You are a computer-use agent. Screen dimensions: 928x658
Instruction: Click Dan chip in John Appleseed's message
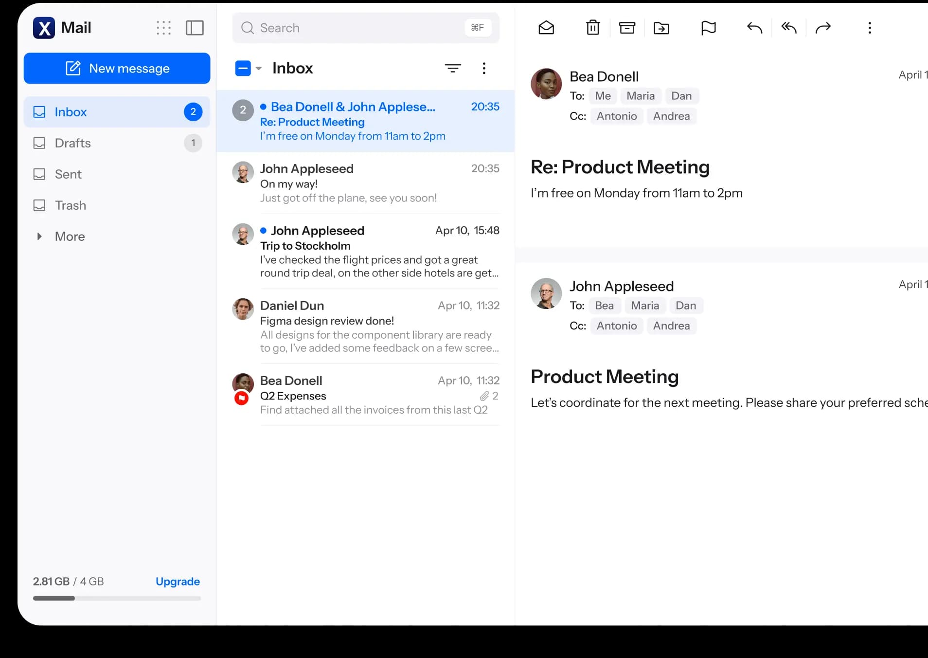[x=686, y=306]
